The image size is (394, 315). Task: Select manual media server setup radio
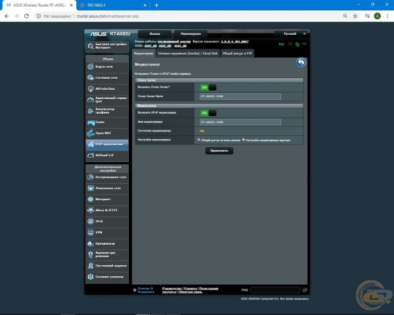point(244,139)
